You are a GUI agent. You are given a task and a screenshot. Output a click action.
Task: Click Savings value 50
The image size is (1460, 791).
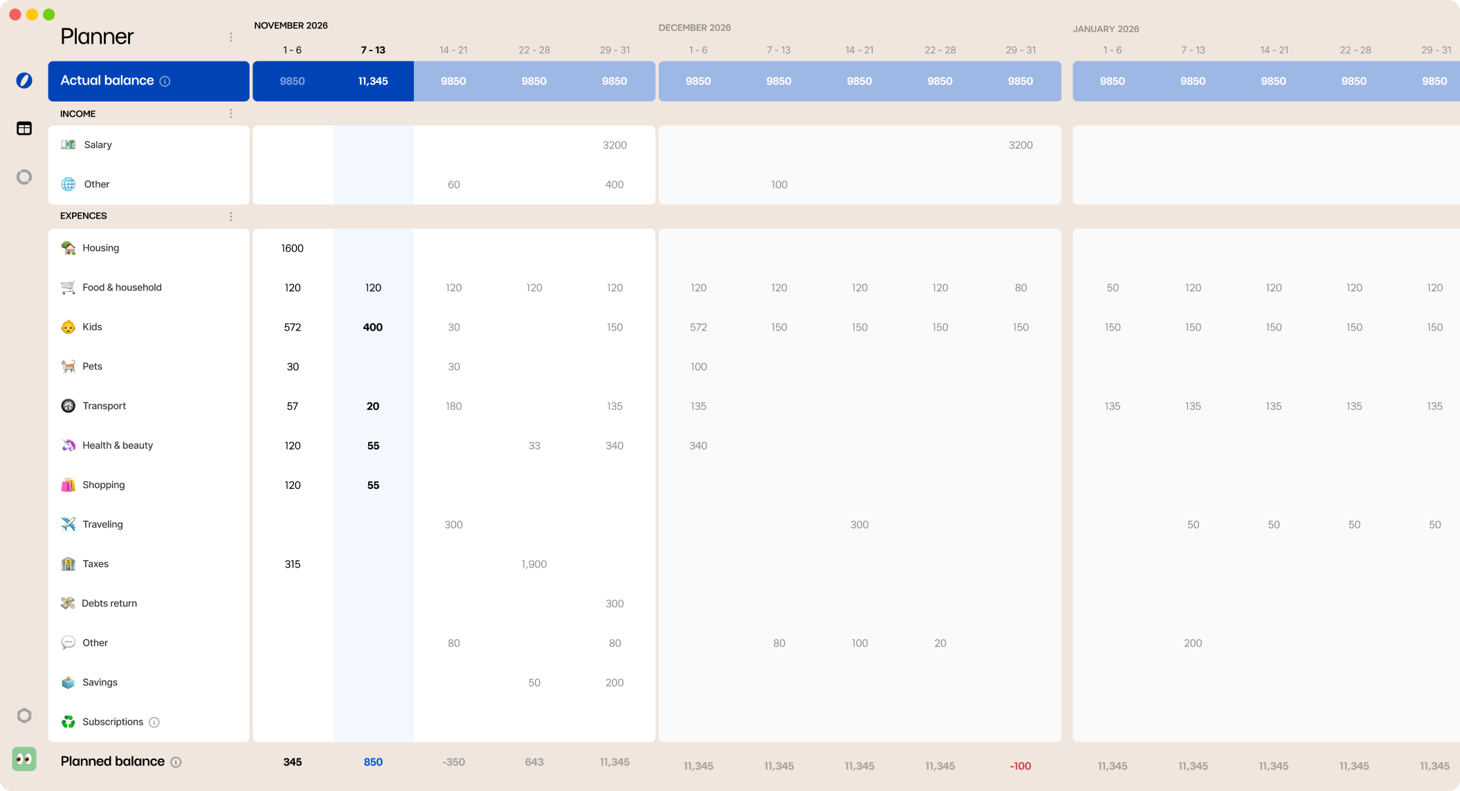[534, 682]
